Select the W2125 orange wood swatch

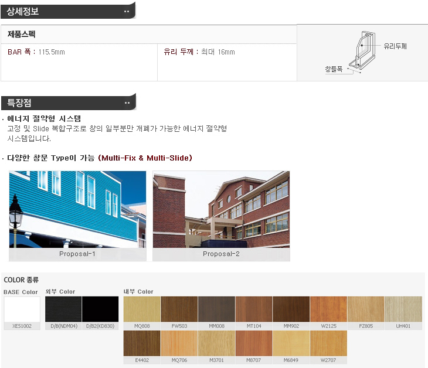tap(329, 309)
